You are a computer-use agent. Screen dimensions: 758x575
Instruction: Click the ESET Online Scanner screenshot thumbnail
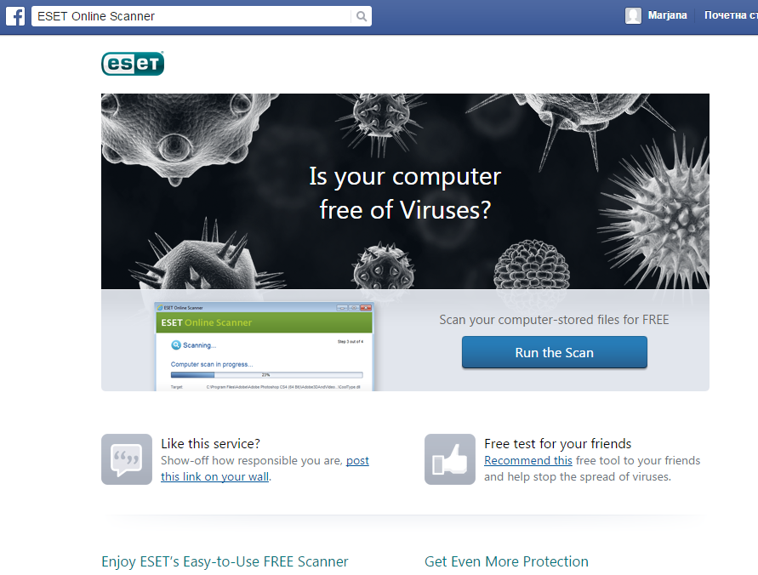(x=264, y=347)
